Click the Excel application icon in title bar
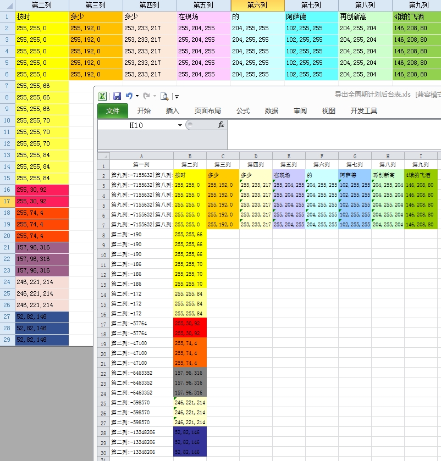The height and width of the screenshot is (461, 441). 102,96
